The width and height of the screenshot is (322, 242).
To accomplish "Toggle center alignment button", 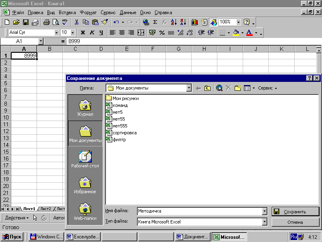I will pos(122,33).
